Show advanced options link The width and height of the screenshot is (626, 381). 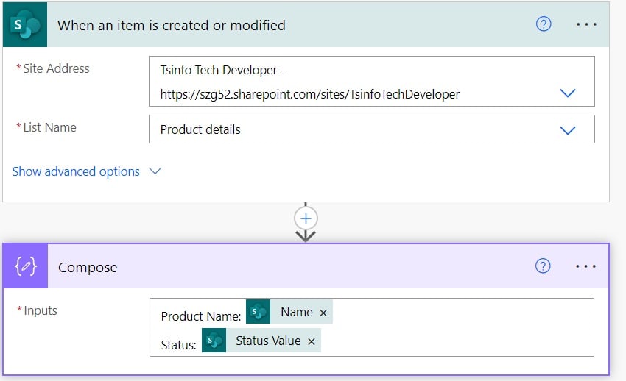(x=76, y=171)
